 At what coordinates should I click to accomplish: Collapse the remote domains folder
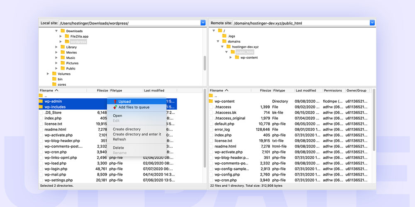pos(218,41)
